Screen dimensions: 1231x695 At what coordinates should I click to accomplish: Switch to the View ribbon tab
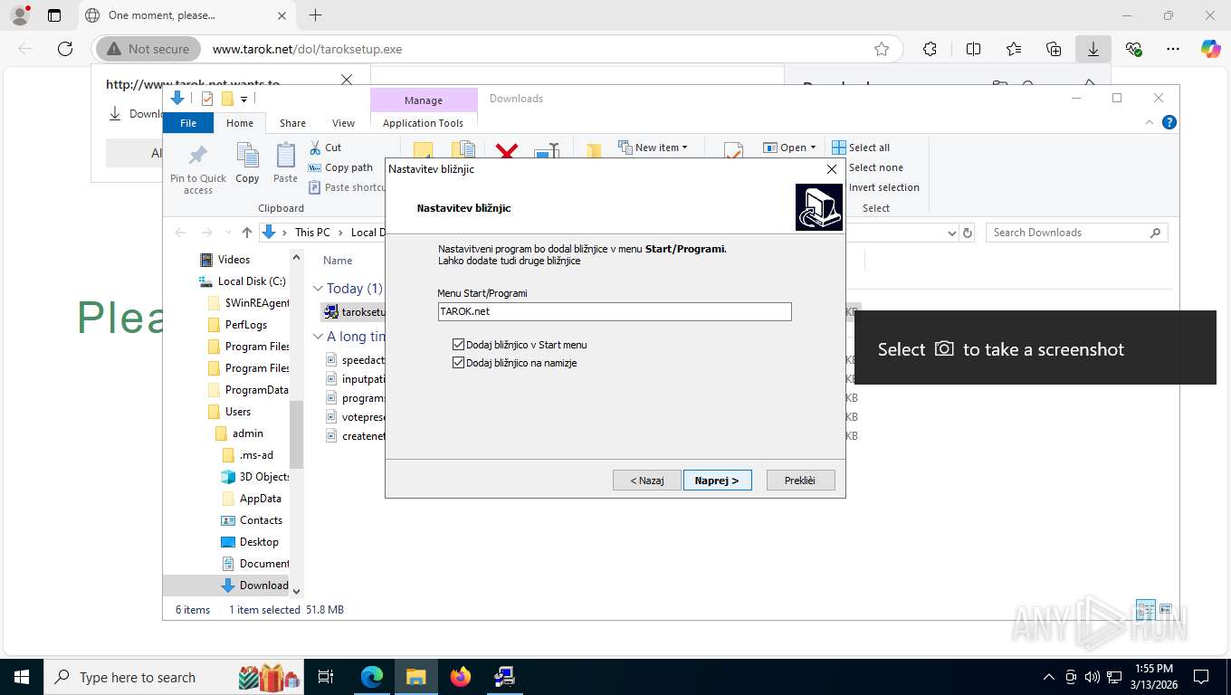343,123
